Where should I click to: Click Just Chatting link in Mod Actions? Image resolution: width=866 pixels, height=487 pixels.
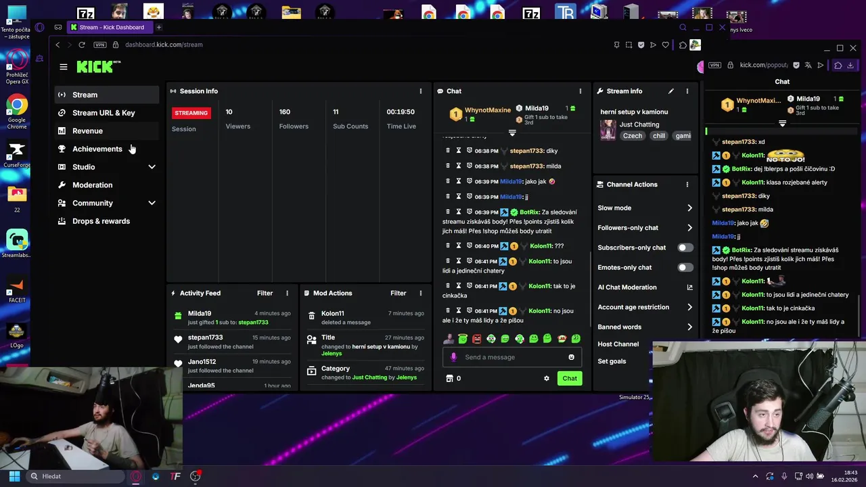pos(369,377)
